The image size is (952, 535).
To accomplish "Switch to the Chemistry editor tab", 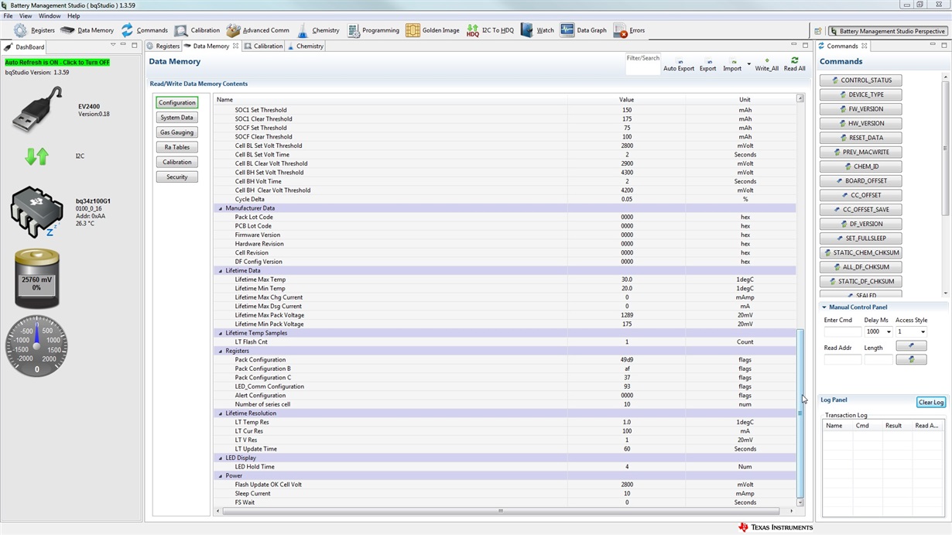I will click(306, 46).
